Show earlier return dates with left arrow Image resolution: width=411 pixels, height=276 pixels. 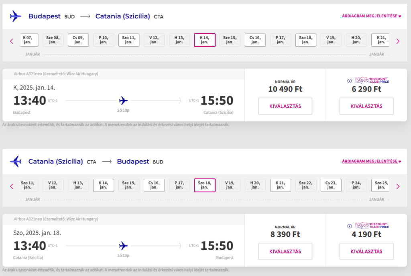12,186
